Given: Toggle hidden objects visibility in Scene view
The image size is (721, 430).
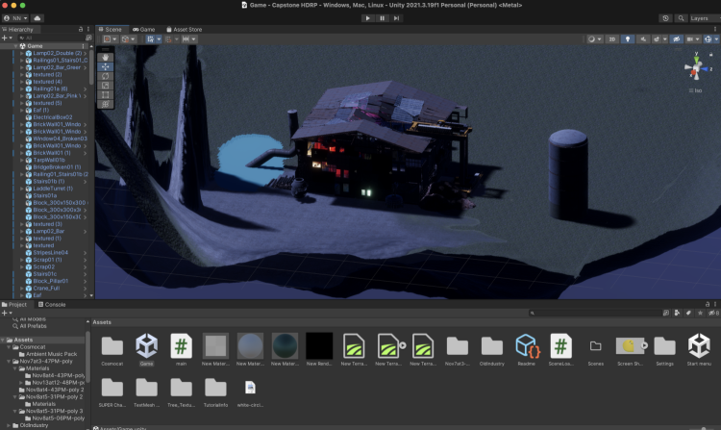Looking at the screenshot, I should (x=677, y=39).
